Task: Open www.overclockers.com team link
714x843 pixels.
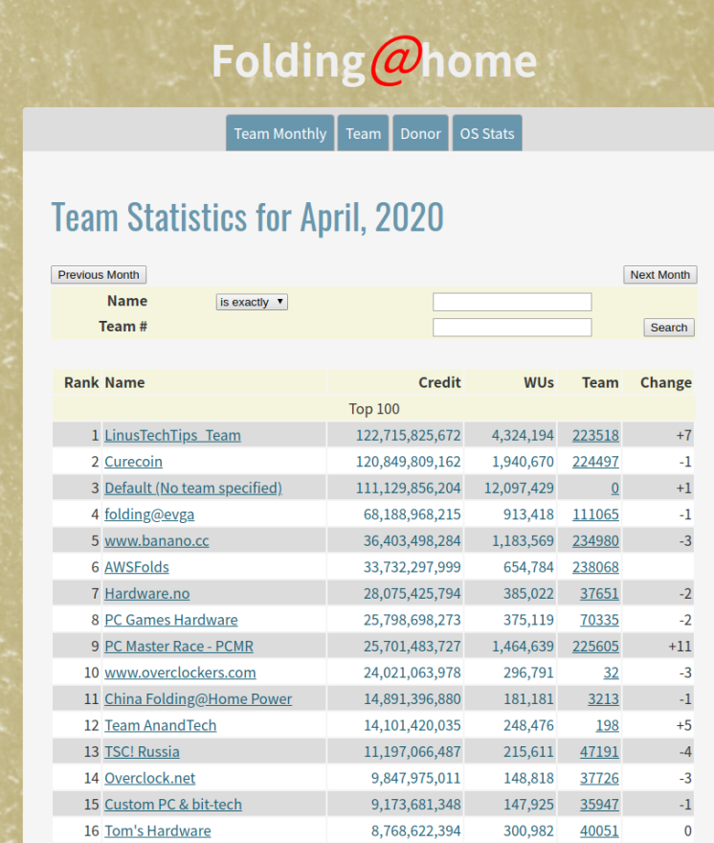Action: click(x=180, y=672)
